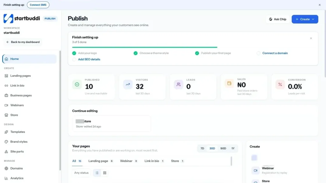326x183 pixels.
Task: Click the PUBLISH badge by logo
Action: [x=50, y=18]
